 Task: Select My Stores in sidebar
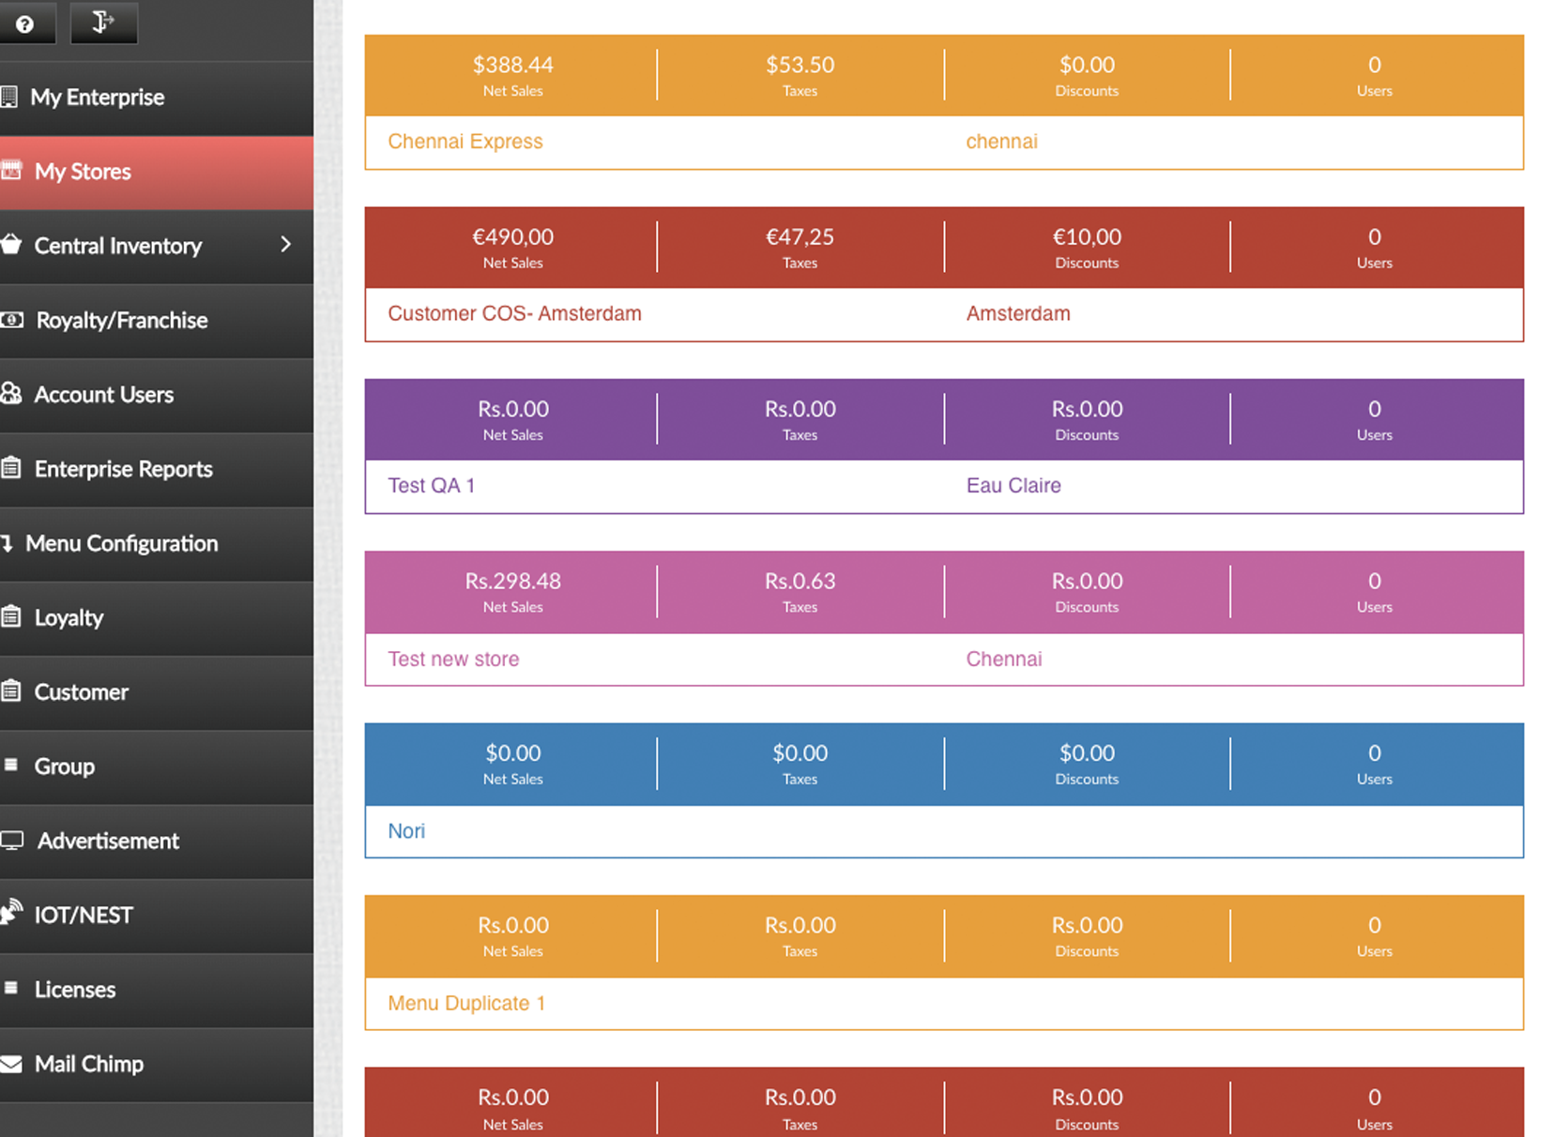[x=157, y=172]
